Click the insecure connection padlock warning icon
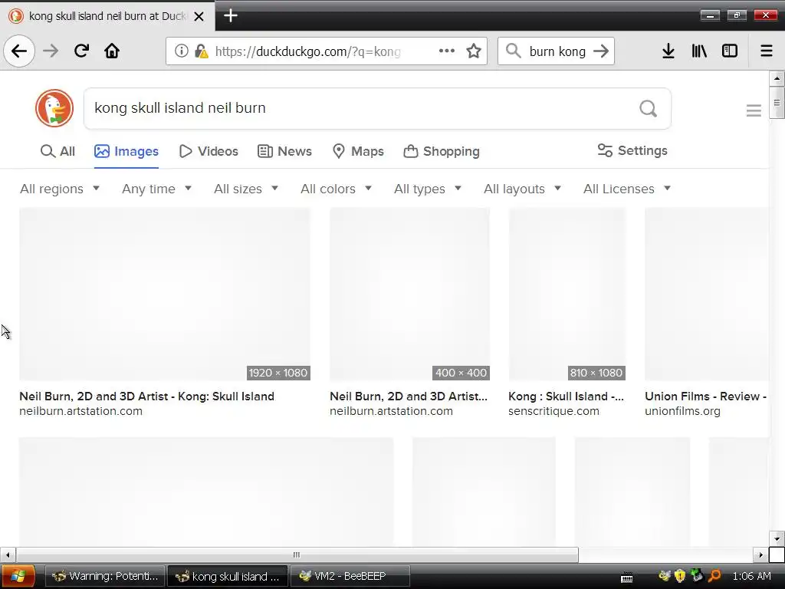The height and width of the screenshot is (589, 785). 201,51
